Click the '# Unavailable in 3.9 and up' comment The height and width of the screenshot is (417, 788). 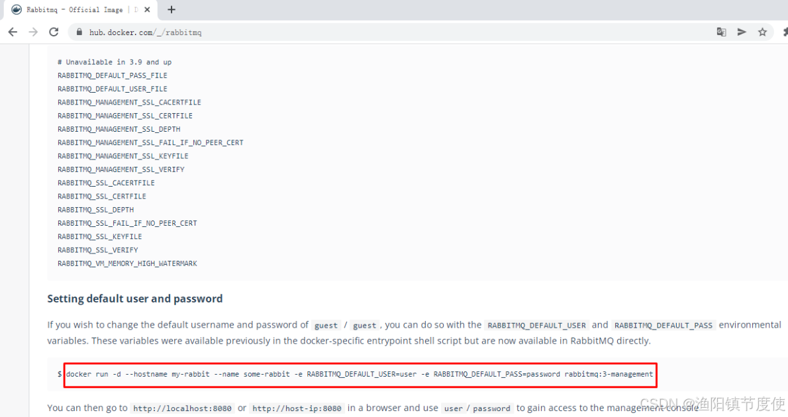point(115,62)
